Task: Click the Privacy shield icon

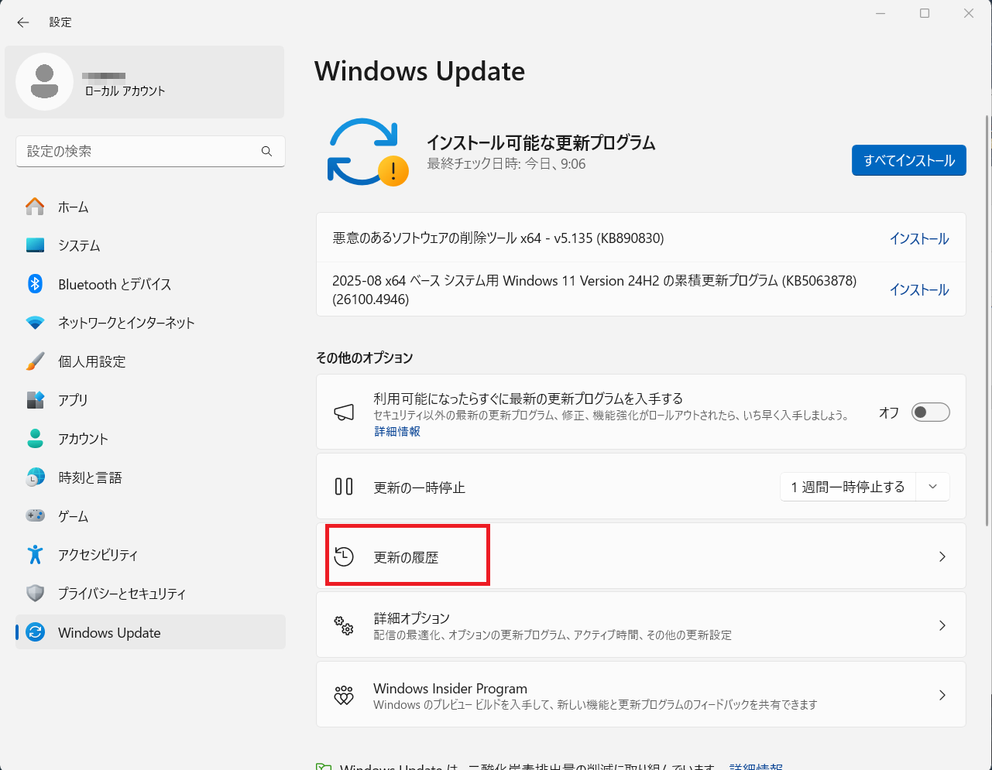Action: pos(35,594)
